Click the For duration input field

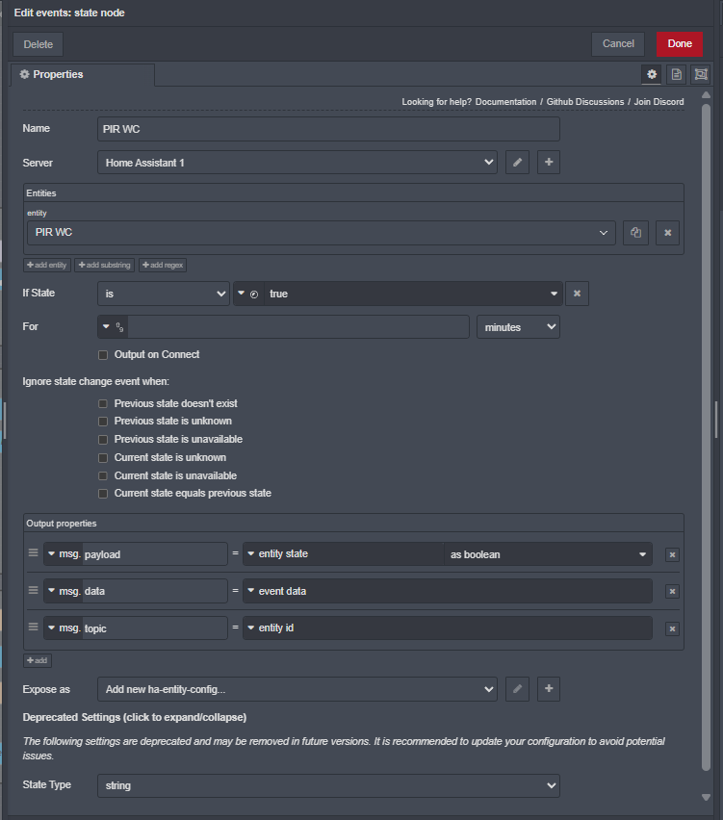click(298, 327)
